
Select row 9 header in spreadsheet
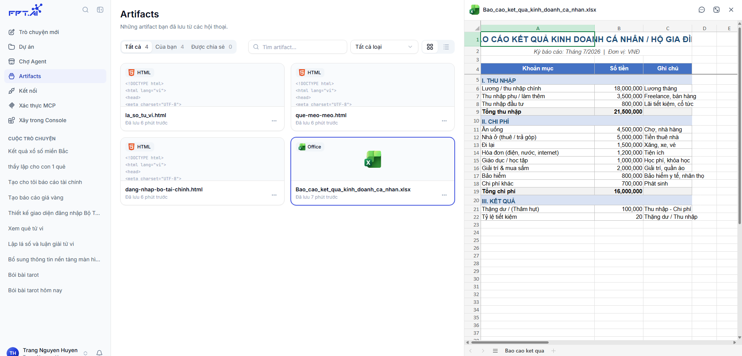pos(472,112)
